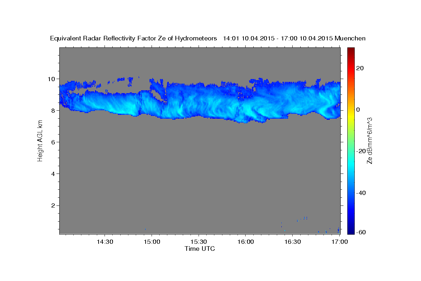This screenshot has height=281, width=421.
Task: Click the 'Ze dBmm^6/m^3' colorbar unit label
Action: (x=369, y=141)
